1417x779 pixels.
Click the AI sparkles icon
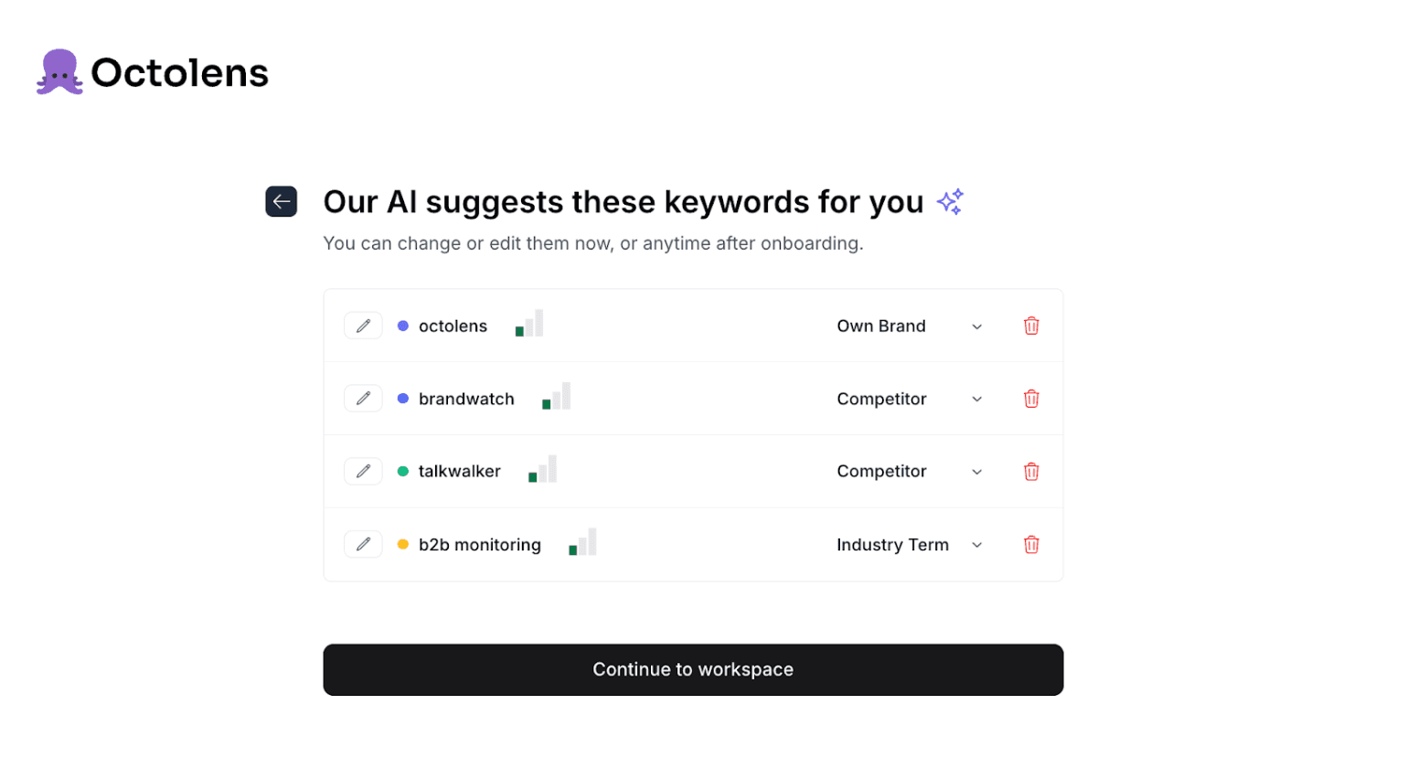(x=950, y=201)
